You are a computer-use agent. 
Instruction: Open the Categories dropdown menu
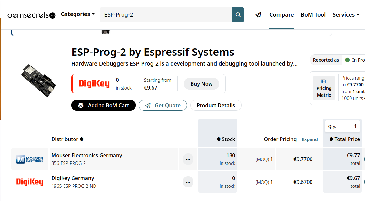[78, 14]
